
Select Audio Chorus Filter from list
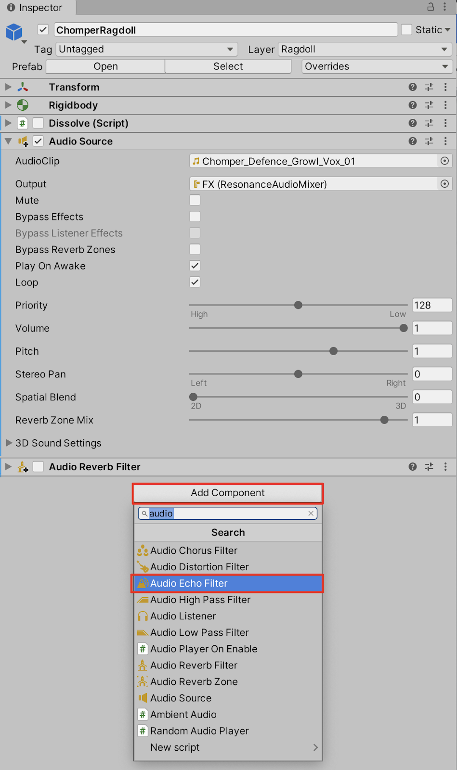click(x=228, y=551)
